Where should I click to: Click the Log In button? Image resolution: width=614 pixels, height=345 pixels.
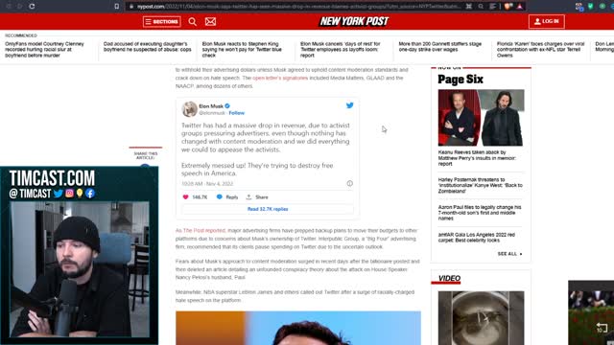(x=546, y=21)
